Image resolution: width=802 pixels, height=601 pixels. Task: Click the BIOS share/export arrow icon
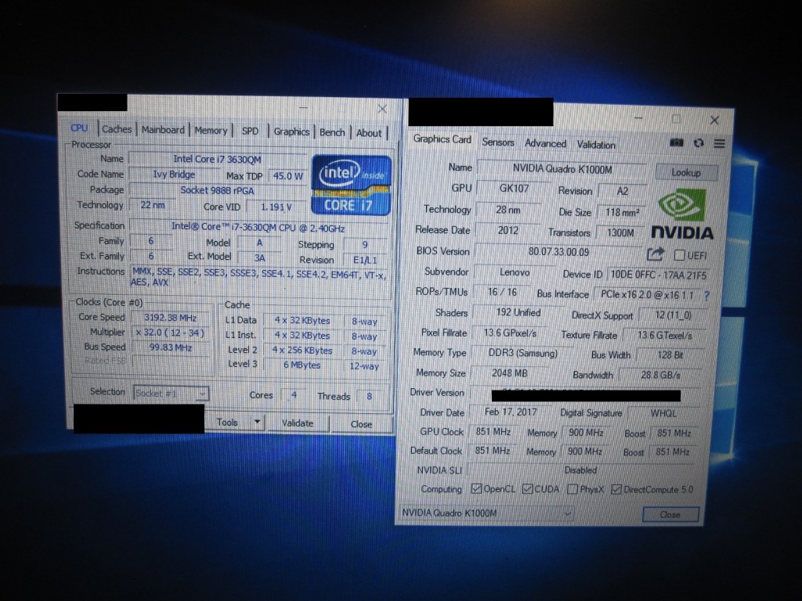click(x=656, y=254)
